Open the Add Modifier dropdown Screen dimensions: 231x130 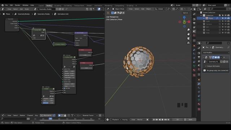click(216, 53)
